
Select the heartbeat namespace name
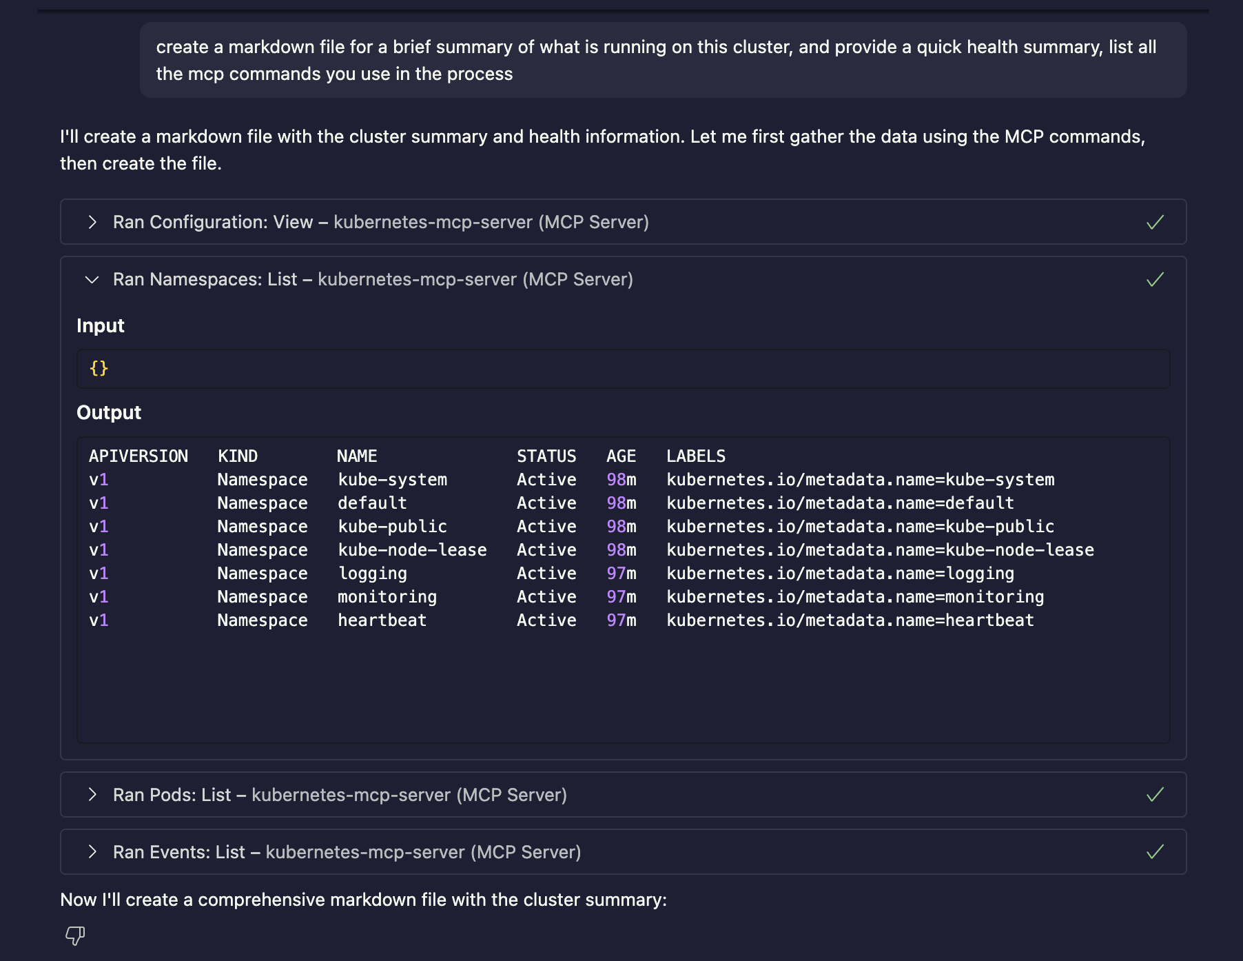(x=382, y=620)
